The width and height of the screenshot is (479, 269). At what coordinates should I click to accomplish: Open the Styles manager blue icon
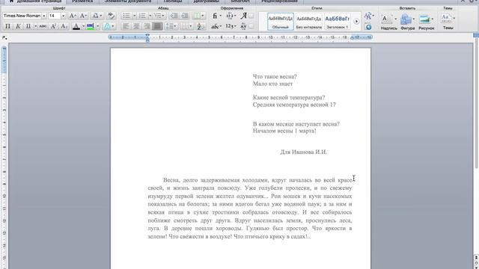click(x=368, y=27)
